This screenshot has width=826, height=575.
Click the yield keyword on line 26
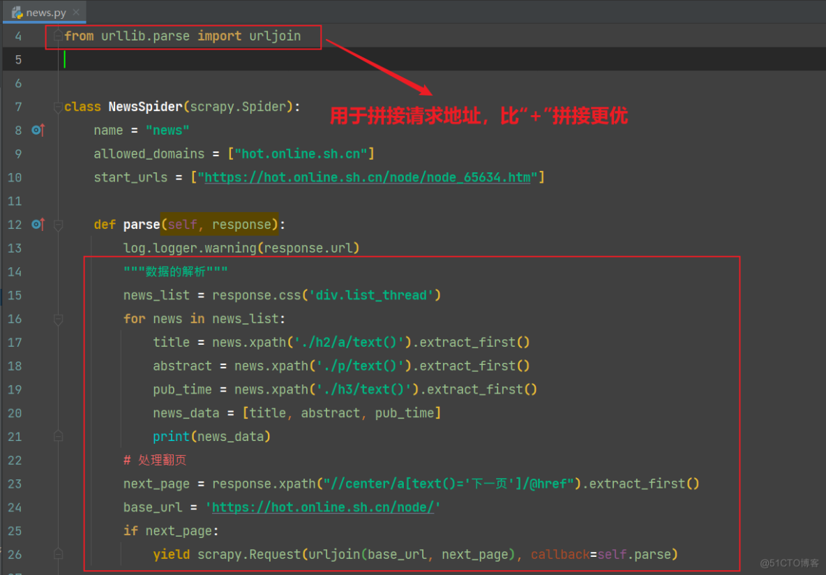[171, 555]
